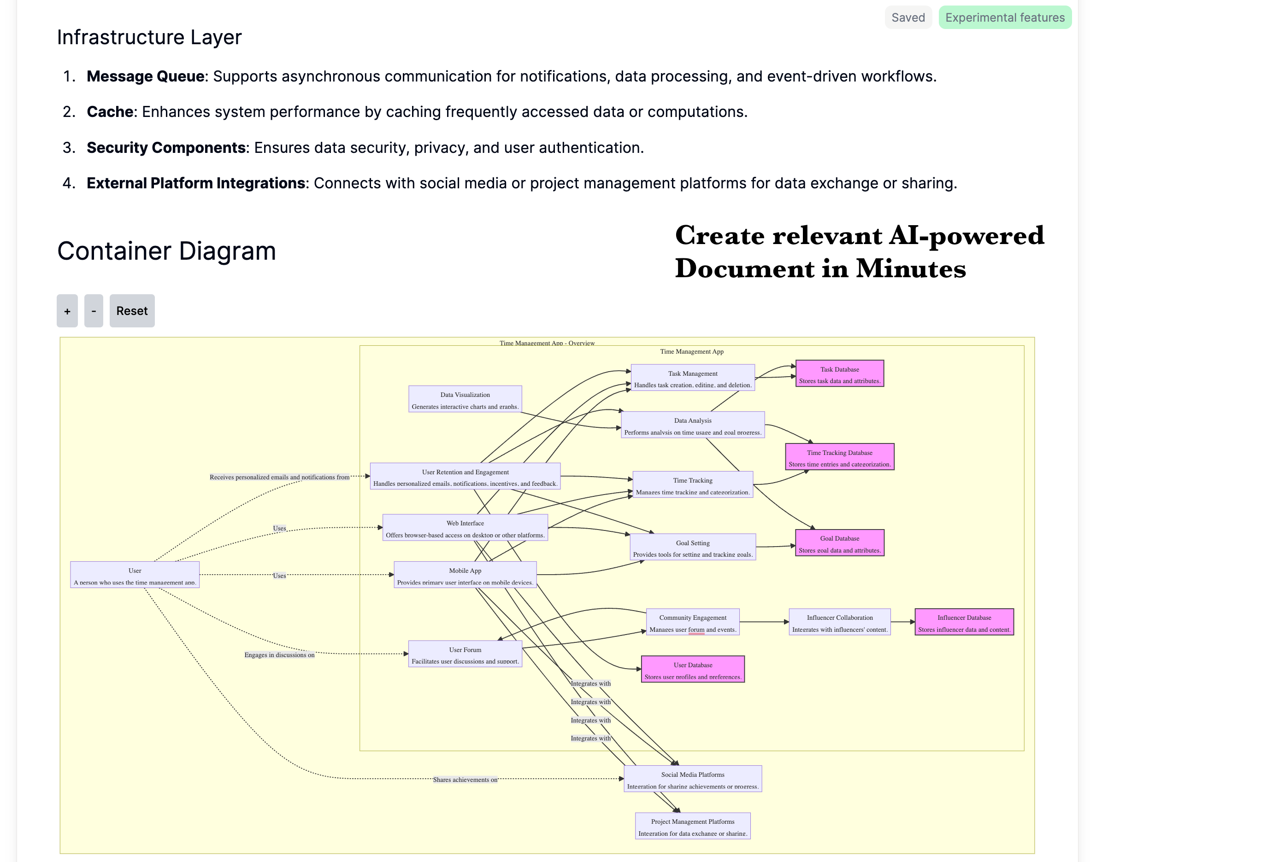Select the Task Management node
This screenshot has width=1261, height=862.
(x=692, y=378)
